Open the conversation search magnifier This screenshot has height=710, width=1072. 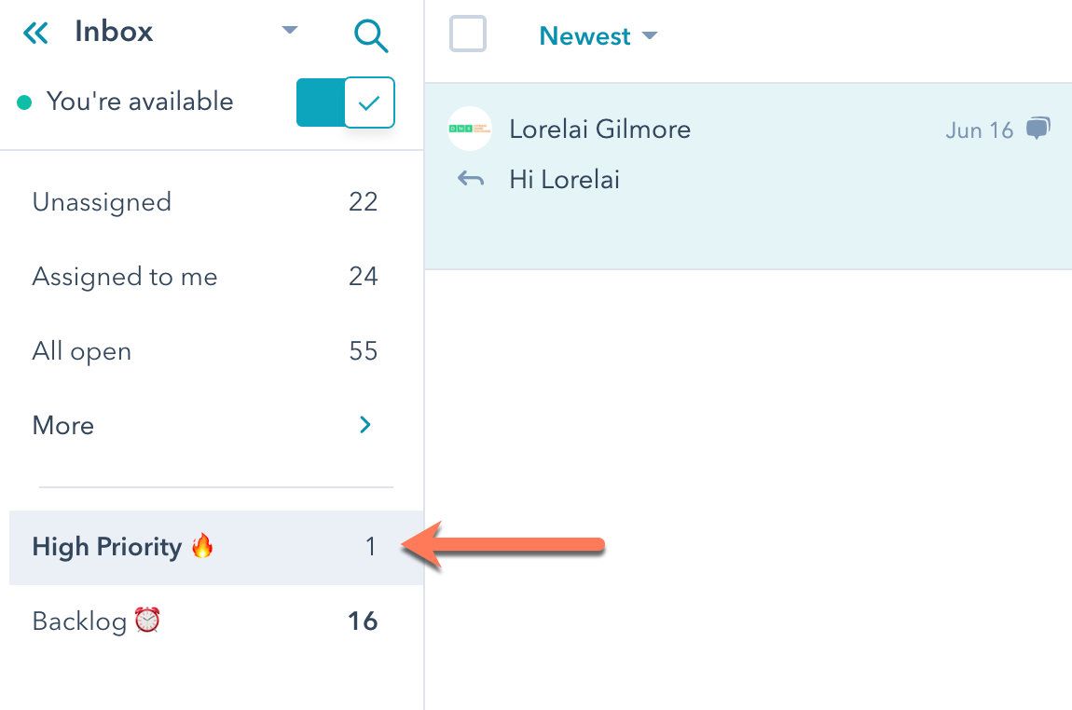pyautogui.click(x=370, y=36)
